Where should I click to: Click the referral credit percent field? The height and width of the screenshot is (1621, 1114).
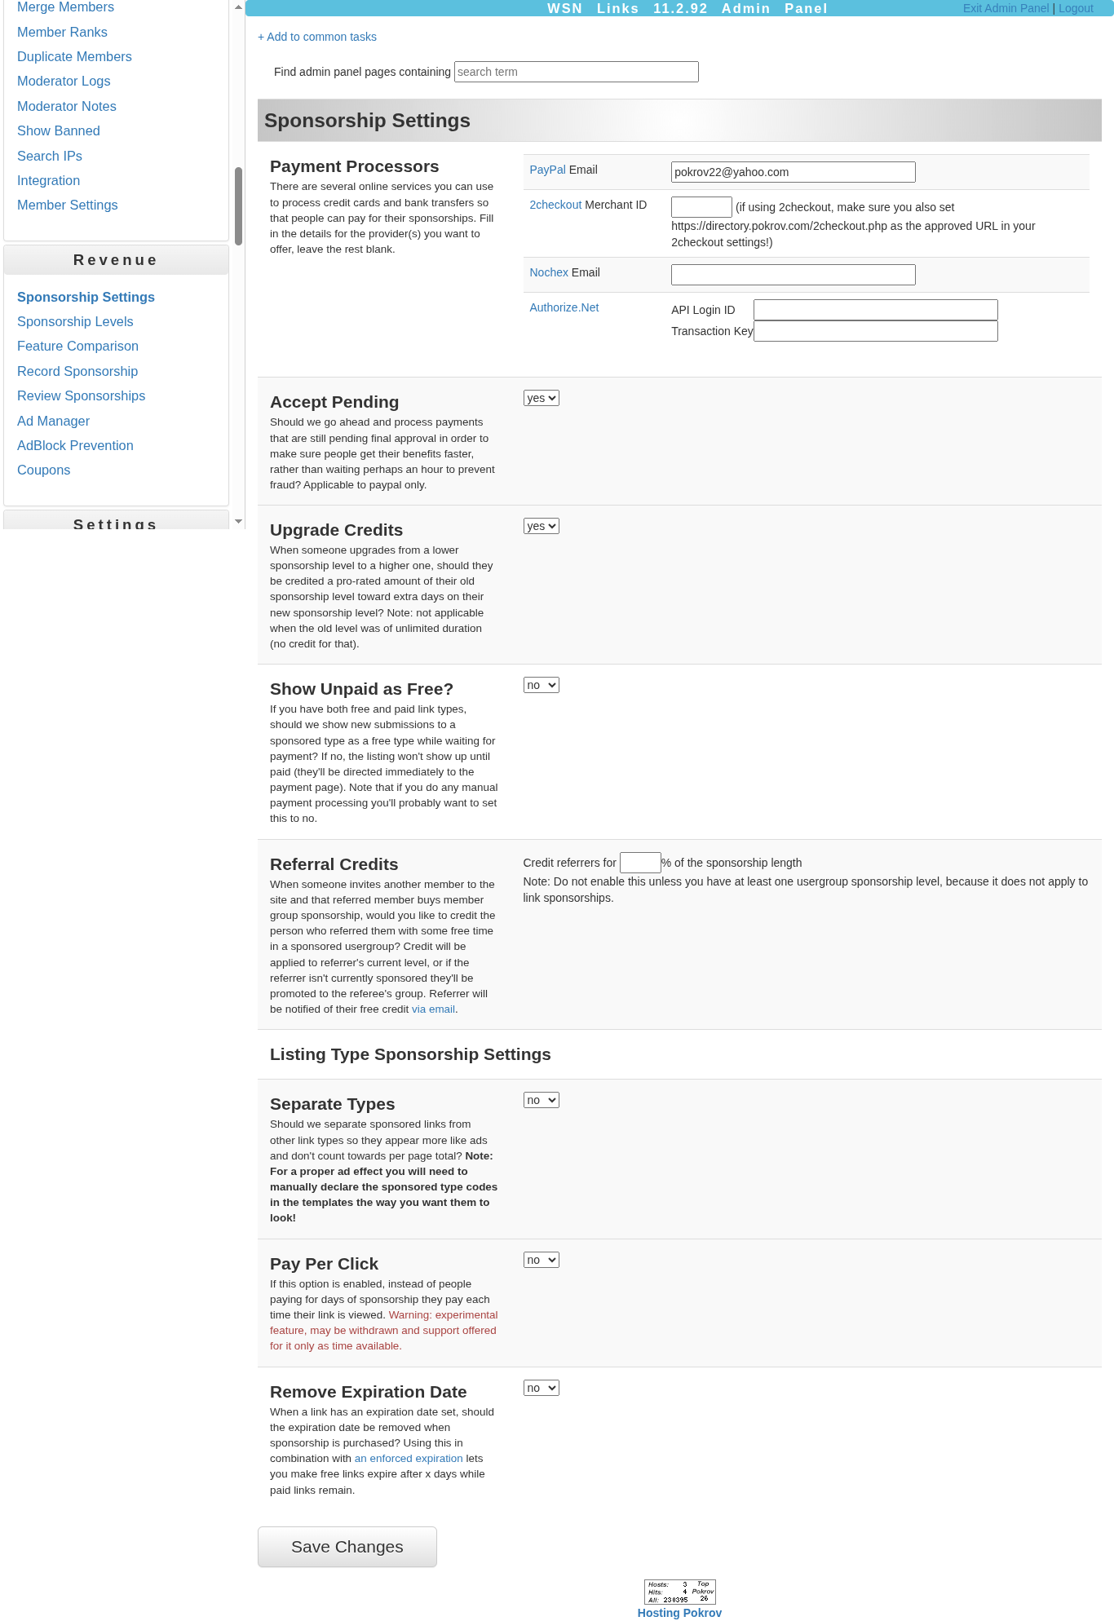click(x=640, y=863)
